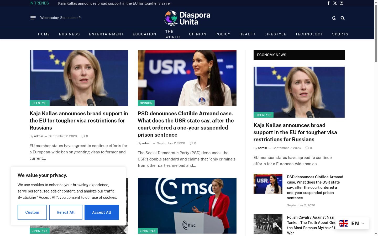
Task: Select EDUCATION in the navigation bar
Action: [x=144, y=34]
